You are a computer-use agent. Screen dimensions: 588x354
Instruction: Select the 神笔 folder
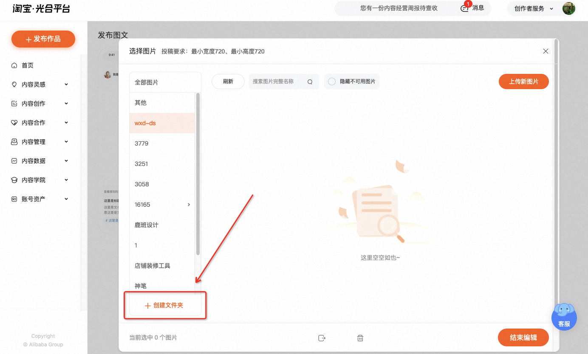tap(162, 285)
